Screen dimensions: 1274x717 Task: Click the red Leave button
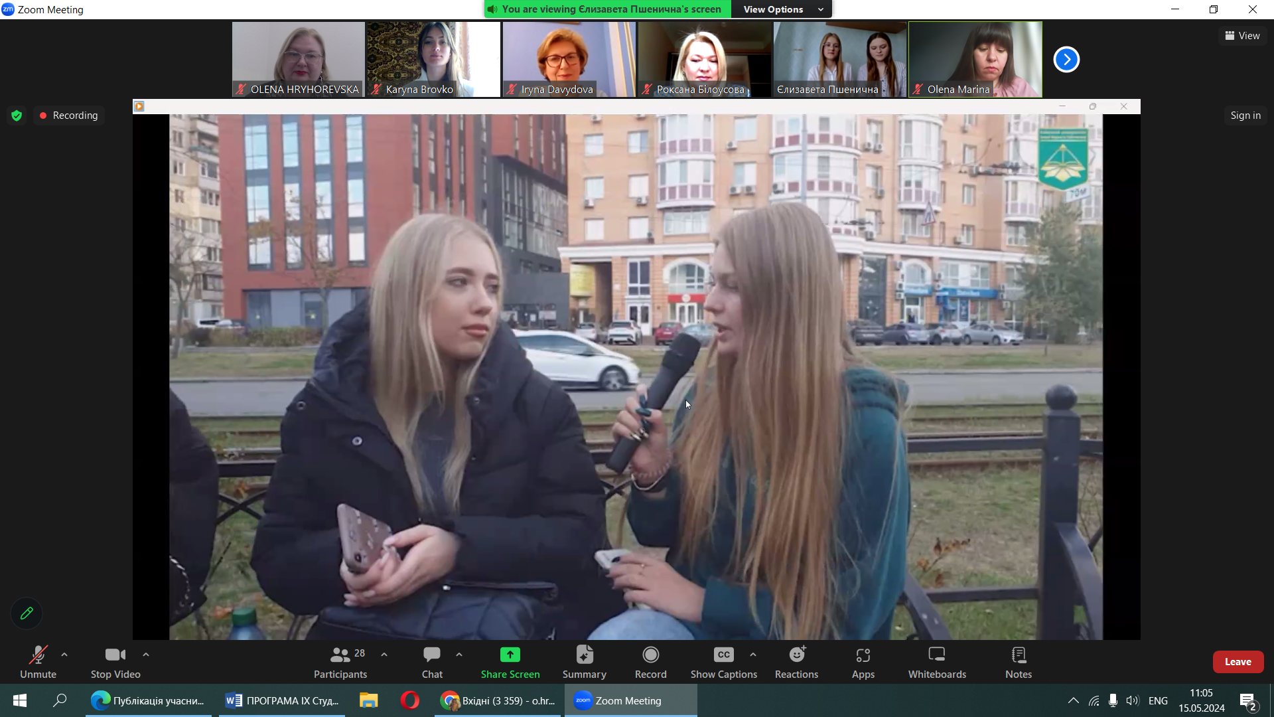(1238, 662)
